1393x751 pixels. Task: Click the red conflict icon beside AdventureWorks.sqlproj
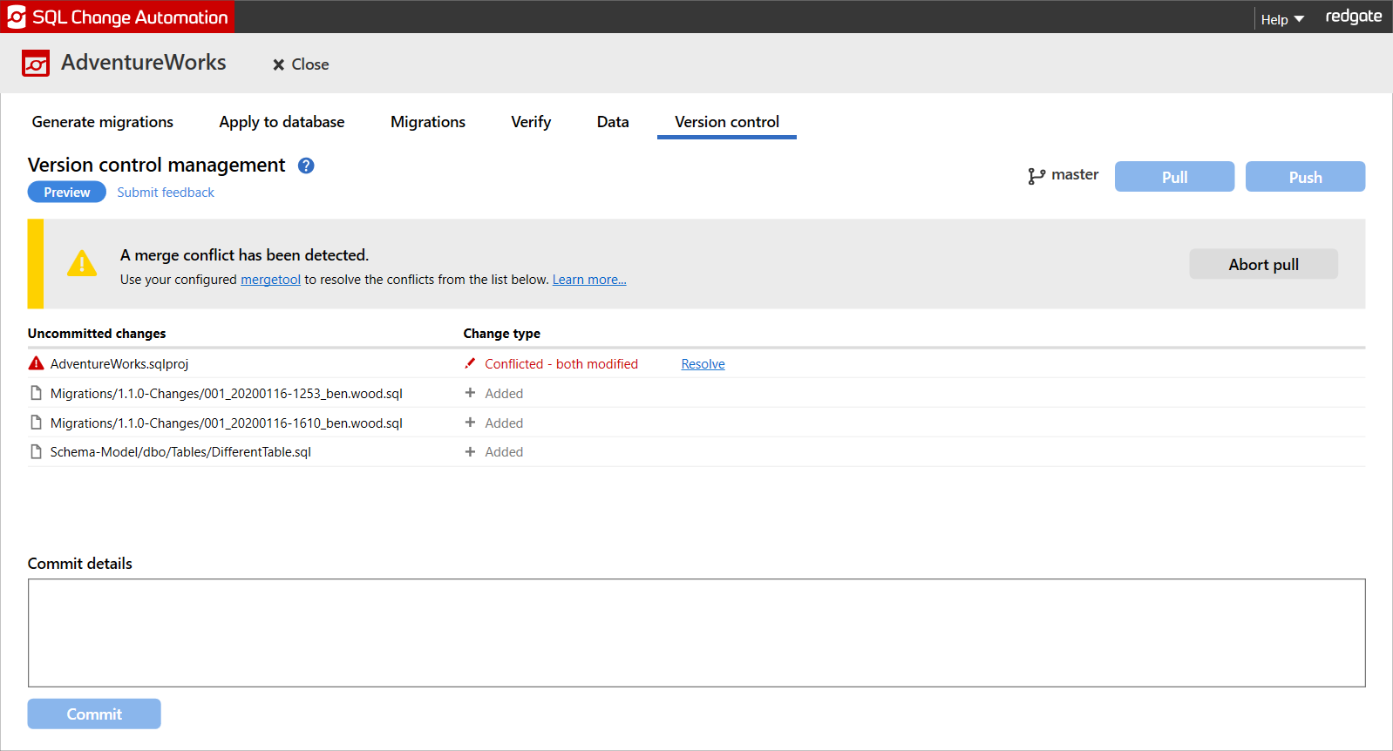coord(36,363)
